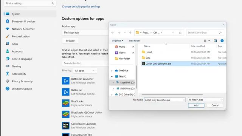Click the Add button
This screenshot has width=242, height=136.
coord(196,105)
